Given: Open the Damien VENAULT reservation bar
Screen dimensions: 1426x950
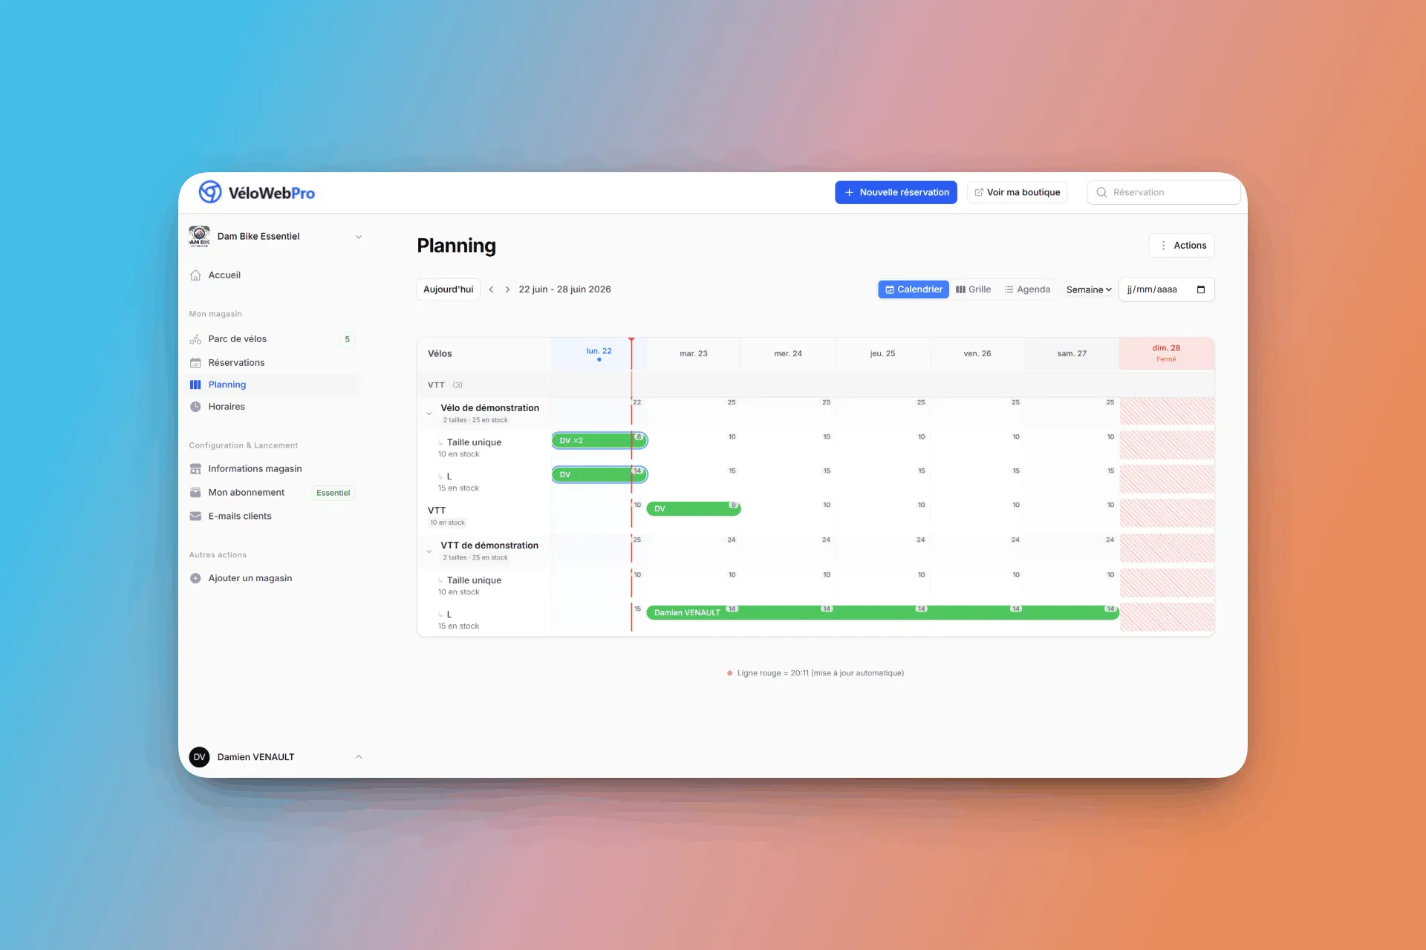Looking at the screenshot, I should coord(882,612).
